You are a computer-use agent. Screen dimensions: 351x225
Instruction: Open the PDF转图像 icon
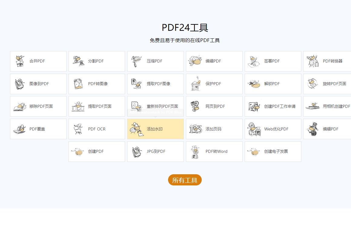click(78, 84)
